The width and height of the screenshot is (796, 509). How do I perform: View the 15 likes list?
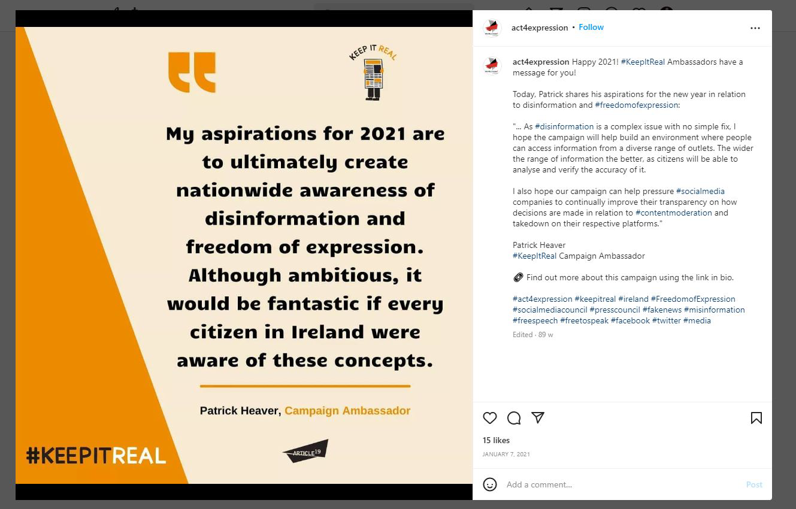[496, 440]
